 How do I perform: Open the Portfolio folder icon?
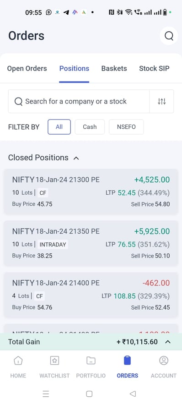click(91, 361)
